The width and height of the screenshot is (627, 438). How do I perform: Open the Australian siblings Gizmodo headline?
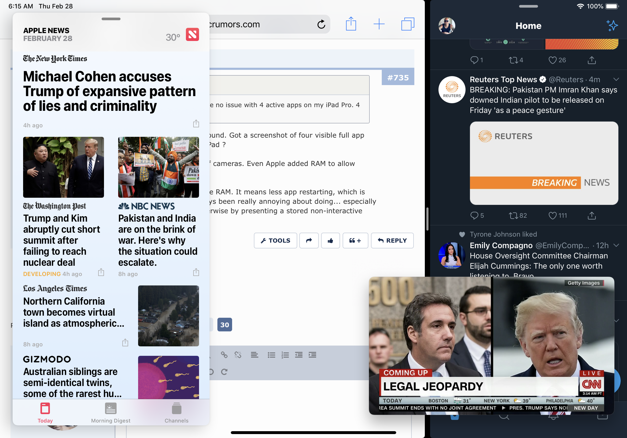tap(72, 382)
